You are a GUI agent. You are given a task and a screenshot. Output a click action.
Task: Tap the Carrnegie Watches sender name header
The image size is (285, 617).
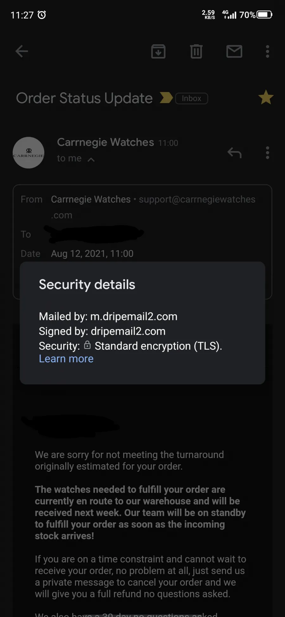pyautogui.click(x=105, y=142)
